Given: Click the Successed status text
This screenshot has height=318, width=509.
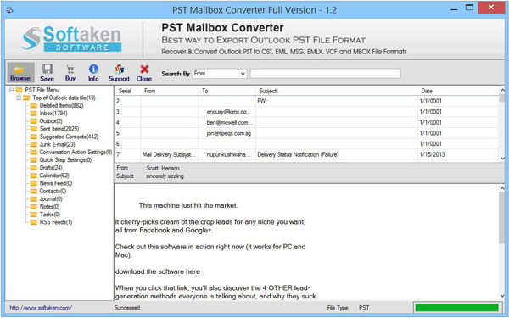Looking at the screenshot, I should click(x=127, y=308).
